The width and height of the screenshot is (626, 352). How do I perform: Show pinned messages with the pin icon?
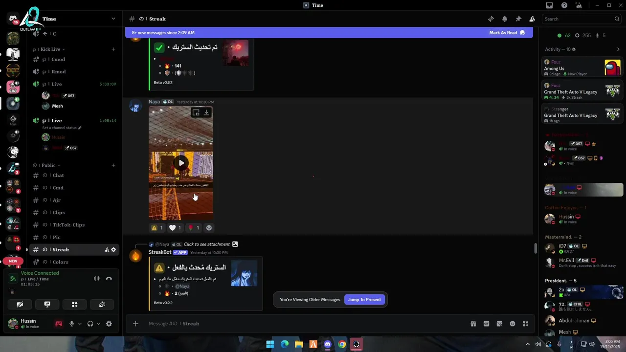(518, 19)
